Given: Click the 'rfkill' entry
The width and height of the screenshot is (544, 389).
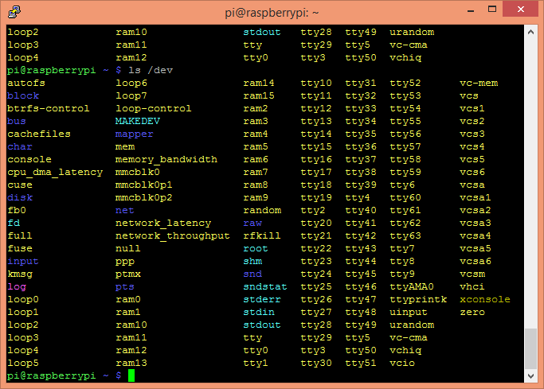Looking at the screenshot, I should (261, 236).
